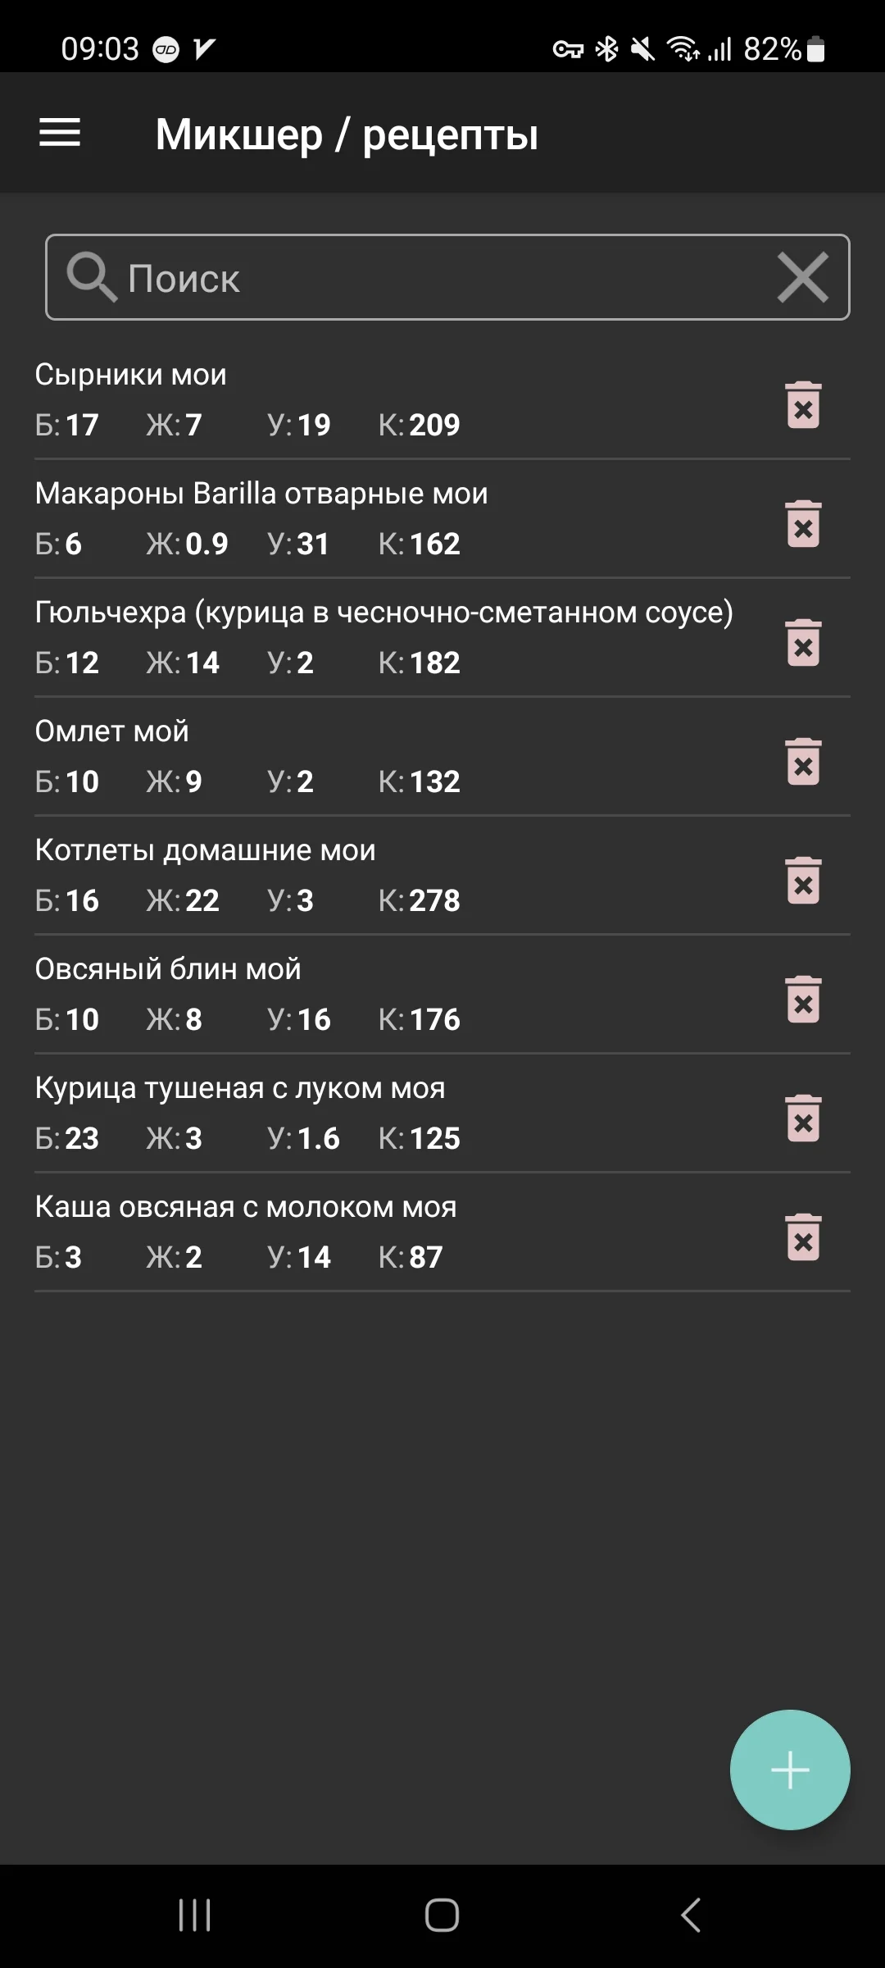Image resolution: width=885 pixels, height=1968 pixels.
Task: Clear the search field with X
Action: [802, 278]
